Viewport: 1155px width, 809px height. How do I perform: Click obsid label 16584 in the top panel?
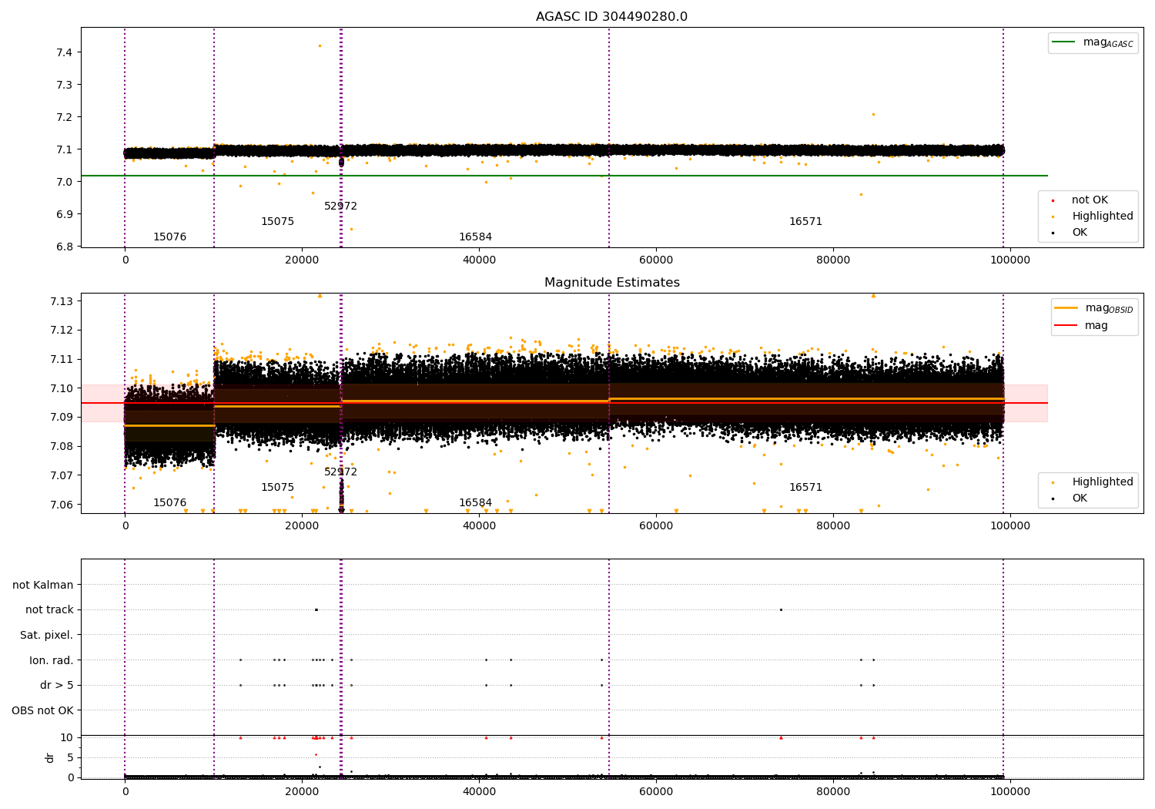click(x=475, y=237)
